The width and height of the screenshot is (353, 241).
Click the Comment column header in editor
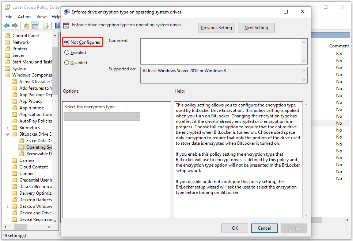tap(339, 46)
